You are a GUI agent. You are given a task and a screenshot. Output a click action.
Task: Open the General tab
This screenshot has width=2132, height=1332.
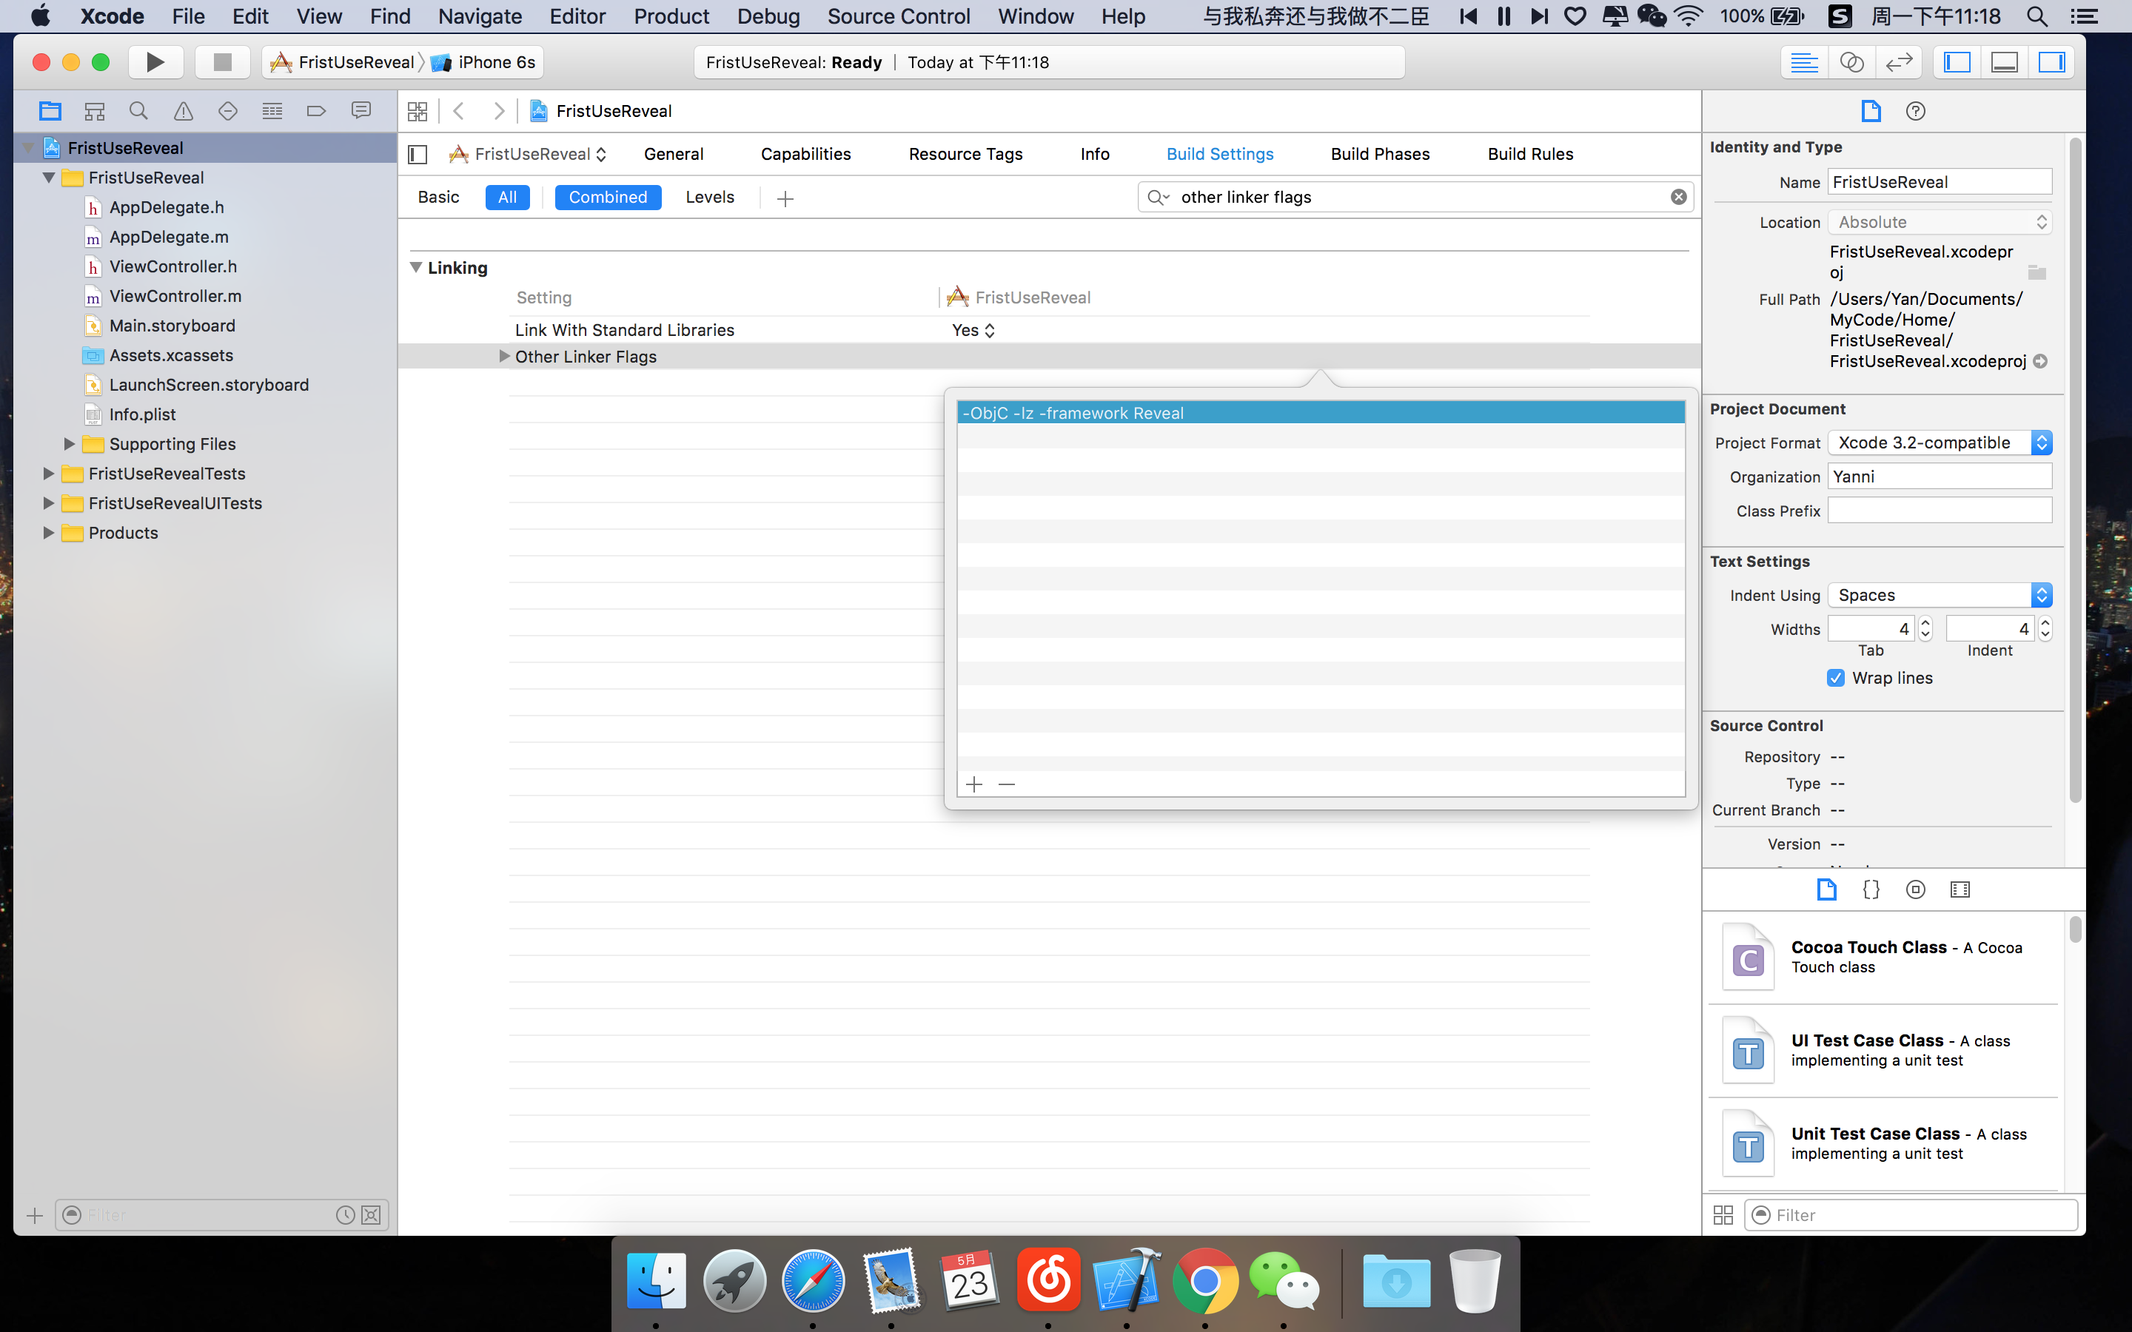point(674,154)
